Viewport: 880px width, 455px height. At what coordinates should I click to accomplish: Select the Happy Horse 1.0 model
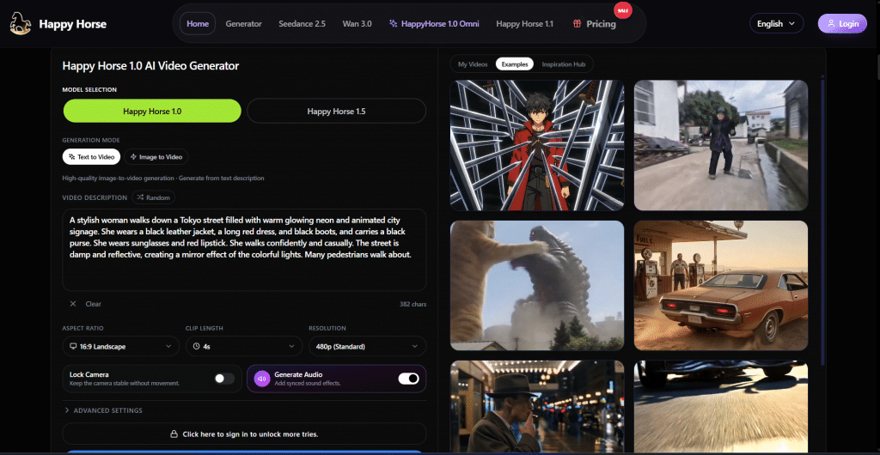coord(152,111)
